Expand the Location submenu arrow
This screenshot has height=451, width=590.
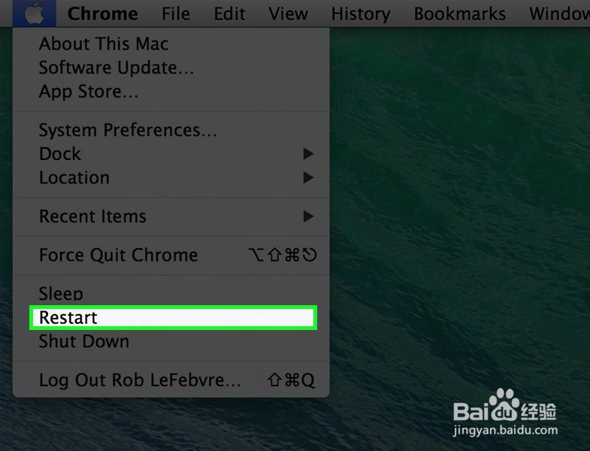(x=308, y=177)
